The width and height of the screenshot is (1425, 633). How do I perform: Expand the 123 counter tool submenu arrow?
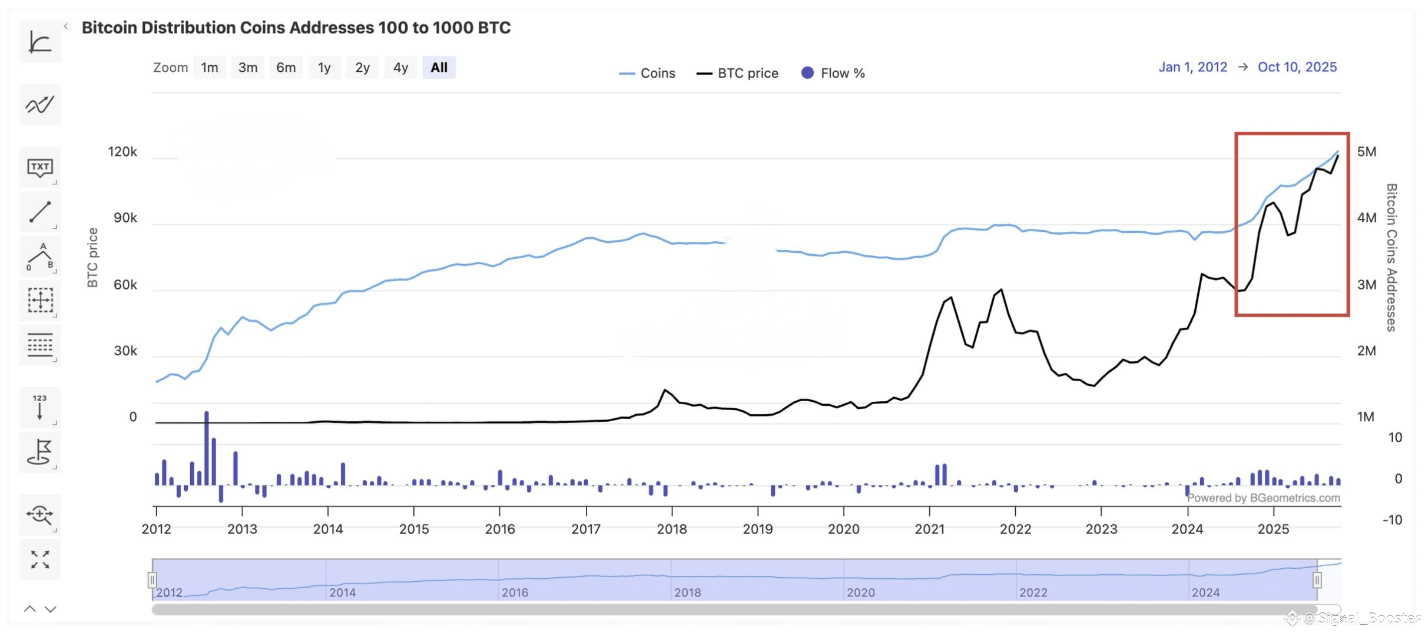(x=55, y=422)
